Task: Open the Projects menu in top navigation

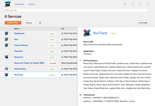Action: (x=32, y=4)
